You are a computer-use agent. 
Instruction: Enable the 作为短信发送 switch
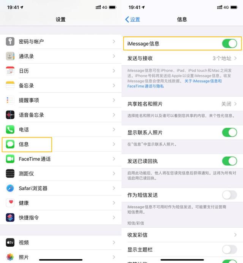[229, 195]
